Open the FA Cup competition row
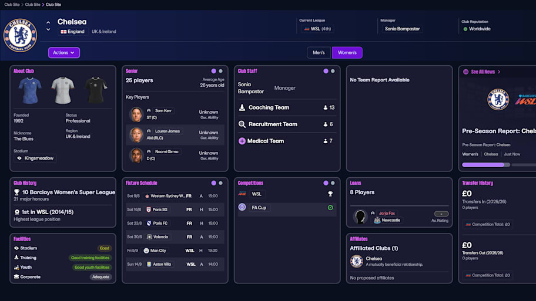This screenshot has width=536, height=301. click(287, 208)
